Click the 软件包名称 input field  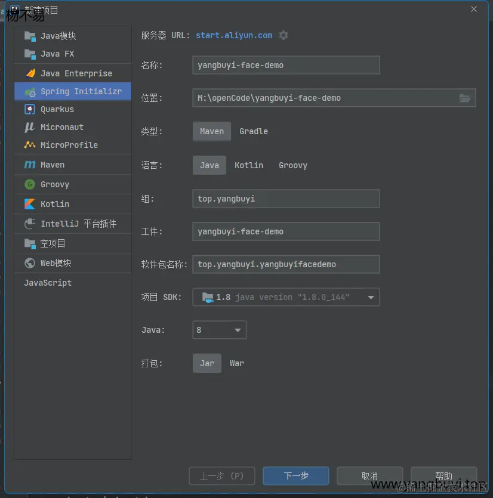[286, 264]
